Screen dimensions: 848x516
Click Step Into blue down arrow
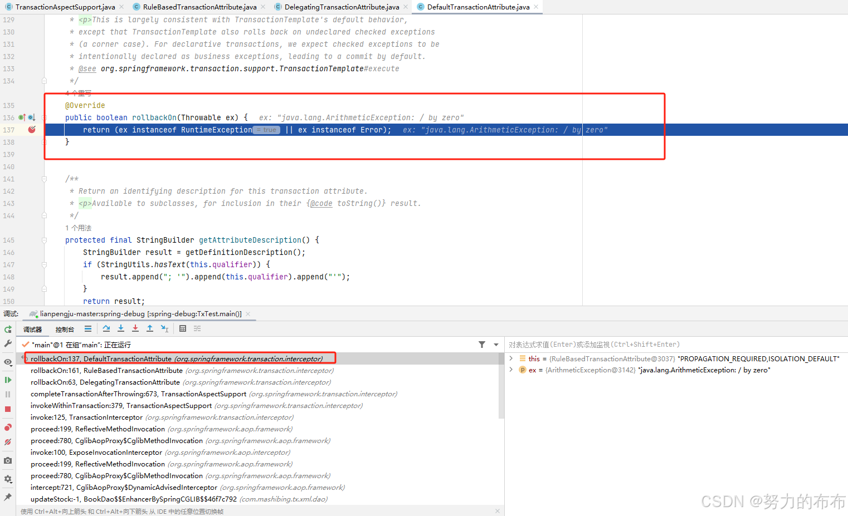(121, 329)
